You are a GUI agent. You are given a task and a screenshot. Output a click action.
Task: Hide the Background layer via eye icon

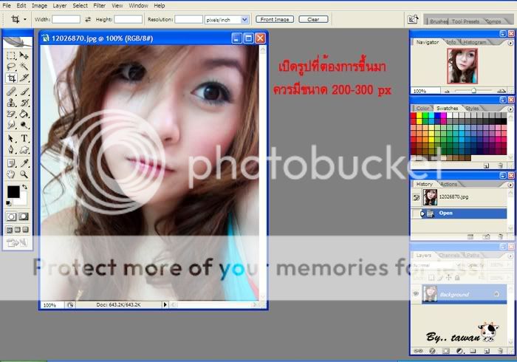(416, 294)
